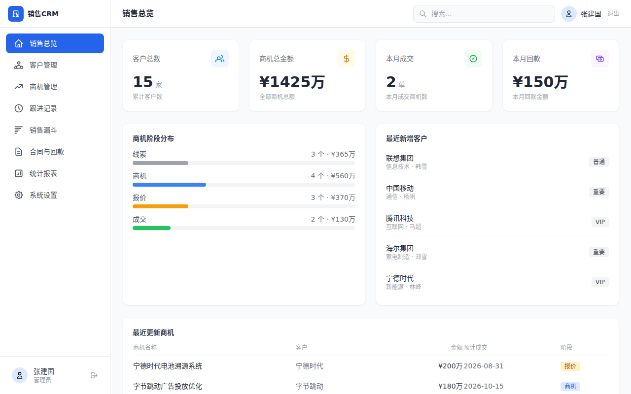Click the home icon beside 销售总览

click(x=19, y=43)
